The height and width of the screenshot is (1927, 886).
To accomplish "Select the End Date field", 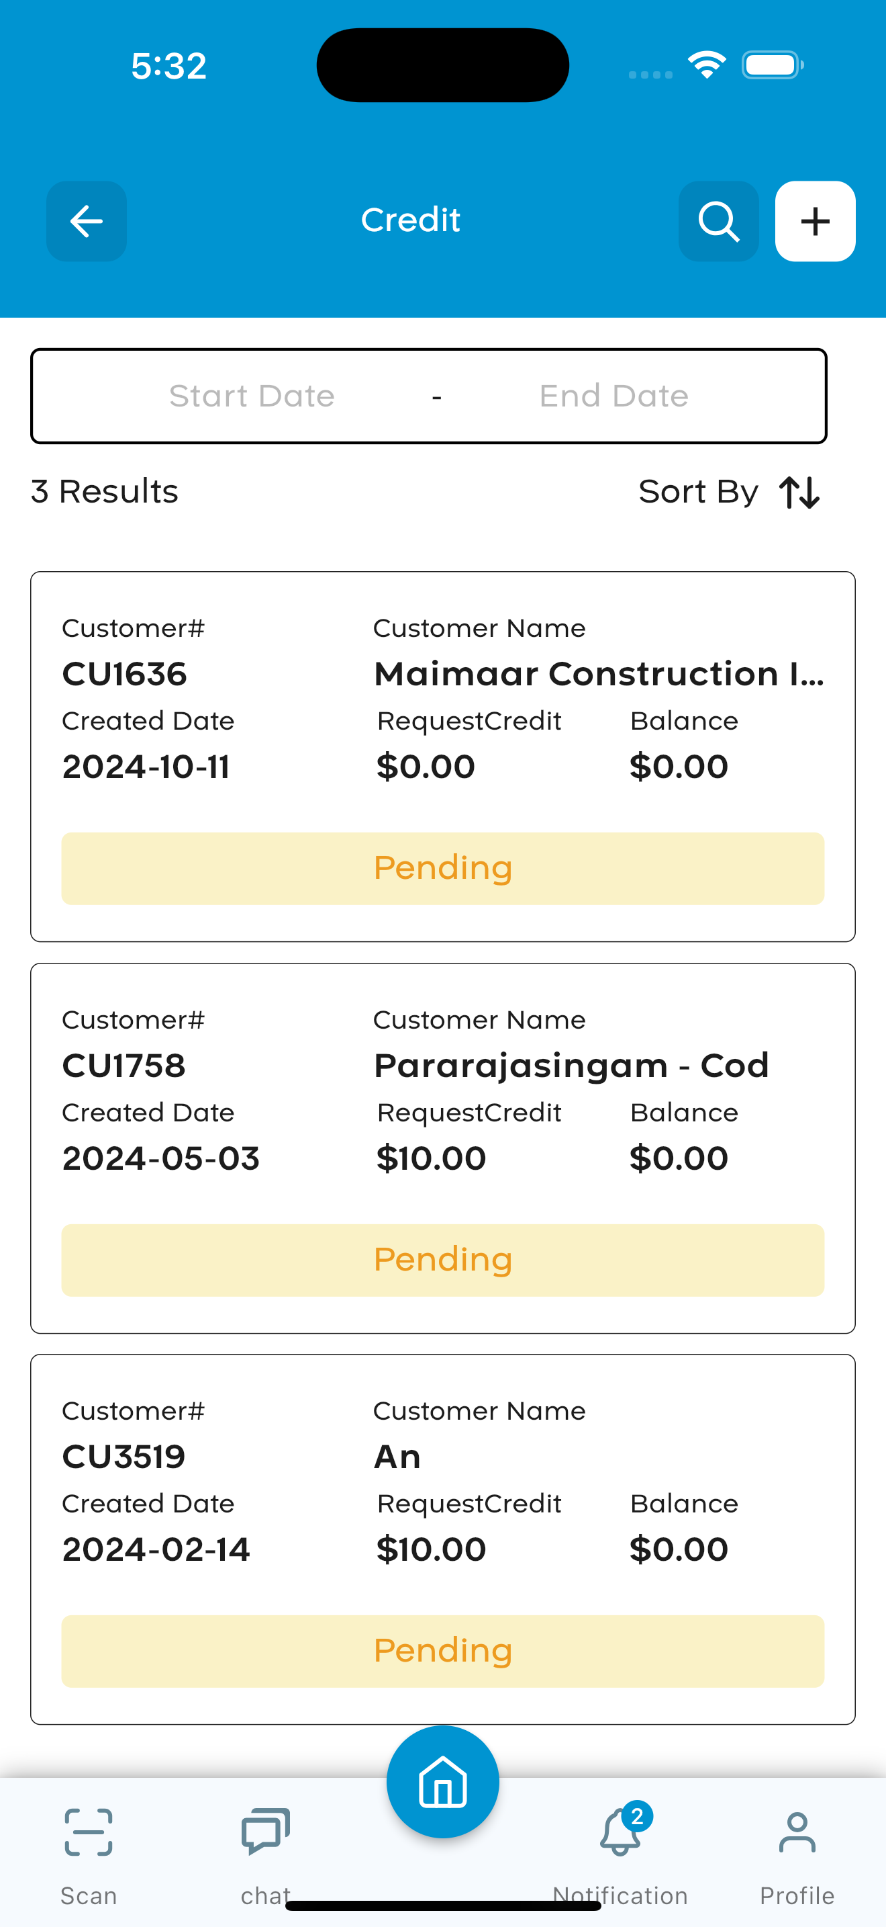I will click(x=614, y=396).
